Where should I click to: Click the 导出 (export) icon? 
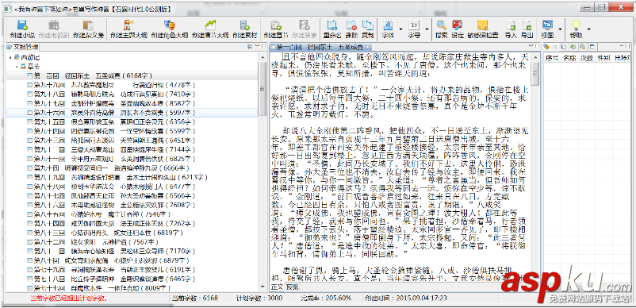(x=527, y=25)
